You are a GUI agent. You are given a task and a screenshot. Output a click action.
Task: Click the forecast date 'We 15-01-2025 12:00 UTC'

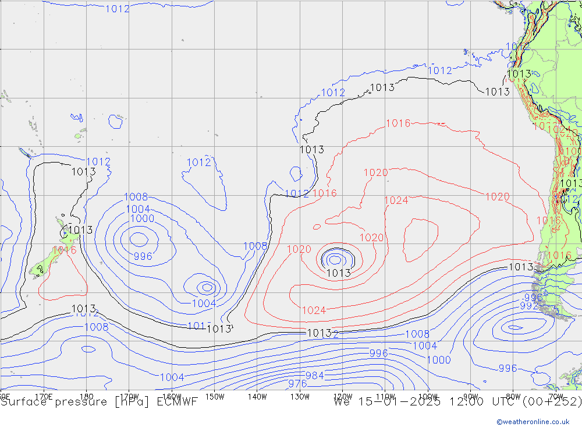[x=436, y=402]
